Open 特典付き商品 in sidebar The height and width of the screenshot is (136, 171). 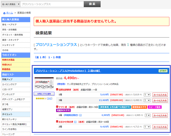tap(16, 60)
